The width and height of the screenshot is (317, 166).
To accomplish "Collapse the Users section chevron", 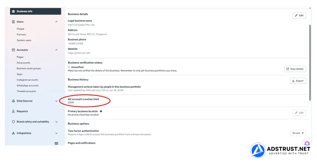I will (56, 22).
